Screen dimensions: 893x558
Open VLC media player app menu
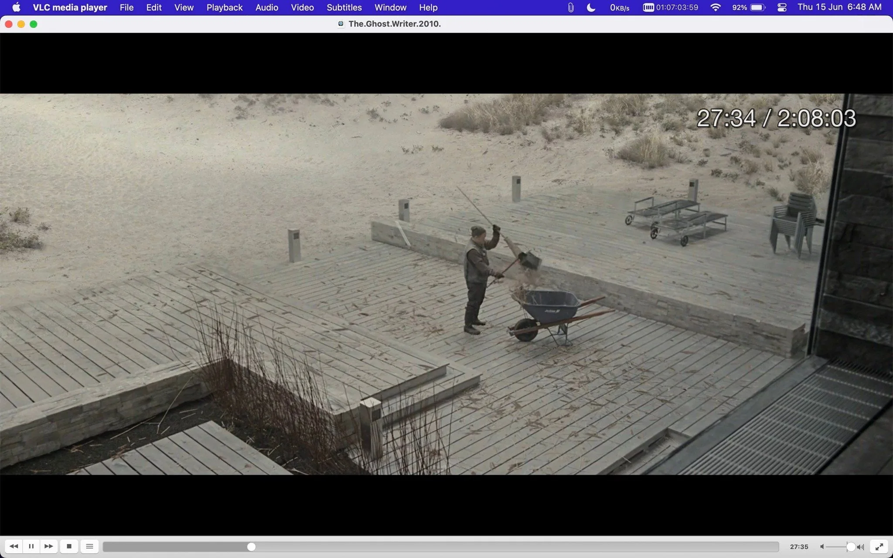click(70, 7)
